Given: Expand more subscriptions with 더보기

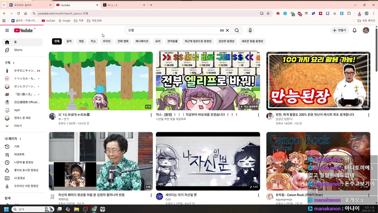Looking at the screenshot, I should point(22,126).
